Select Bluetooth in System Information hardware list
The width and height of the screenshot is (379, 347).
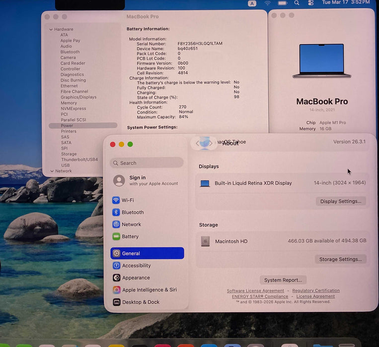(x=70, y=52)
